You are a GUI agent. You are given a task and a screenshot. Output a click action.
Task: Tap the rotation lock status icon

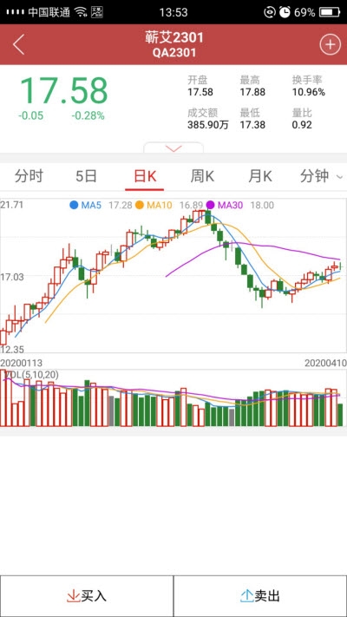point(270,12)
